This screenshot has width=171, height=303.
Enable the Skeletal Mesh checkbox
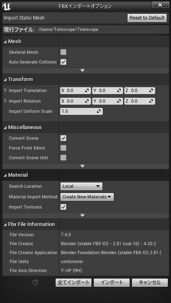coord(63,52)
